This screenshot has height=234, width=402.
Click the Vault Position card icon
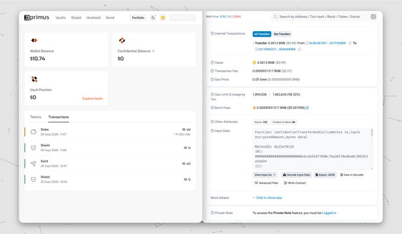coord(34,79)
